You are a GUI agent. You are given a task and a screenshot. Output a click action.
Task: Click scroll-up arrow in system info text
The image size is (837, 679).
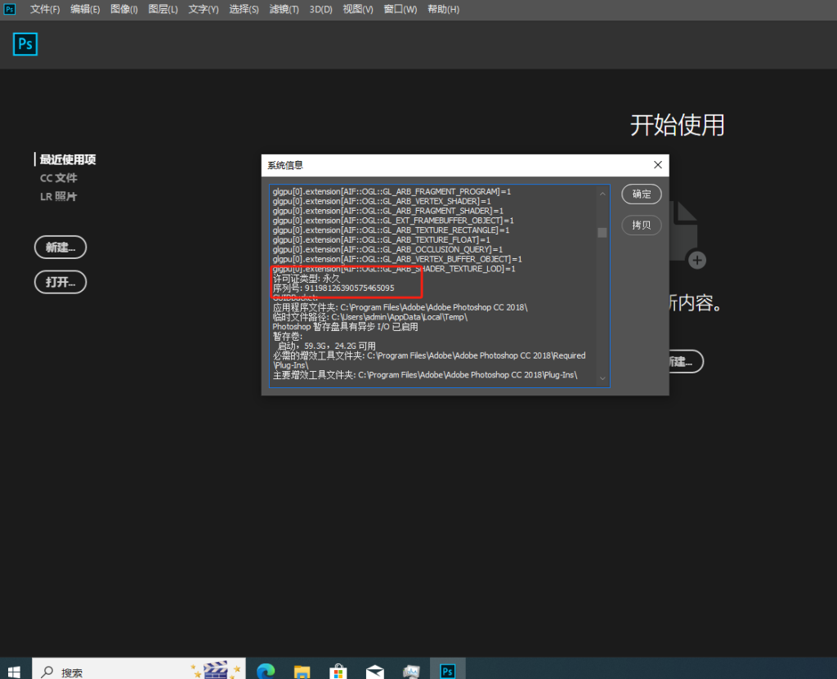click(602, 194)
